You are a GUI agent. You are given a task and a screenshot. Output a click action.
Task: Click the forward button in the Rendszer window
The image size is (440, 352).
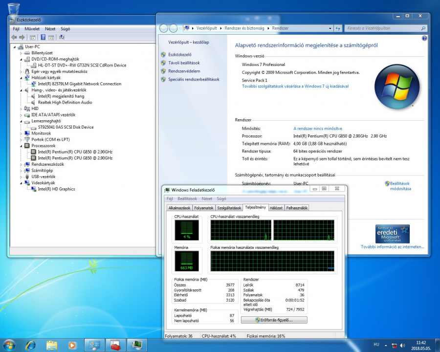point(174,28)
